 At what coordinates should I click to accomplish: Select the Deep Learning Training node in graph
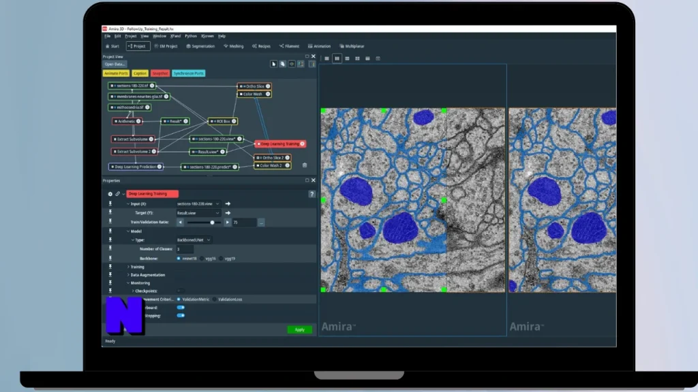(x=280, y=144)
